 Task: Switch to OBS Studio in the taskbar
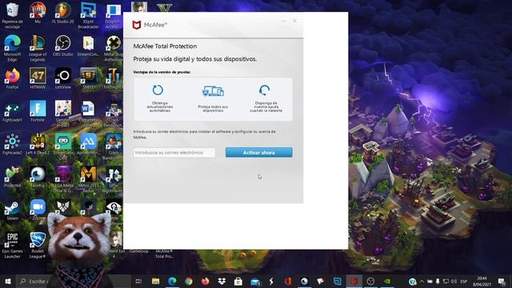[370, 281]
